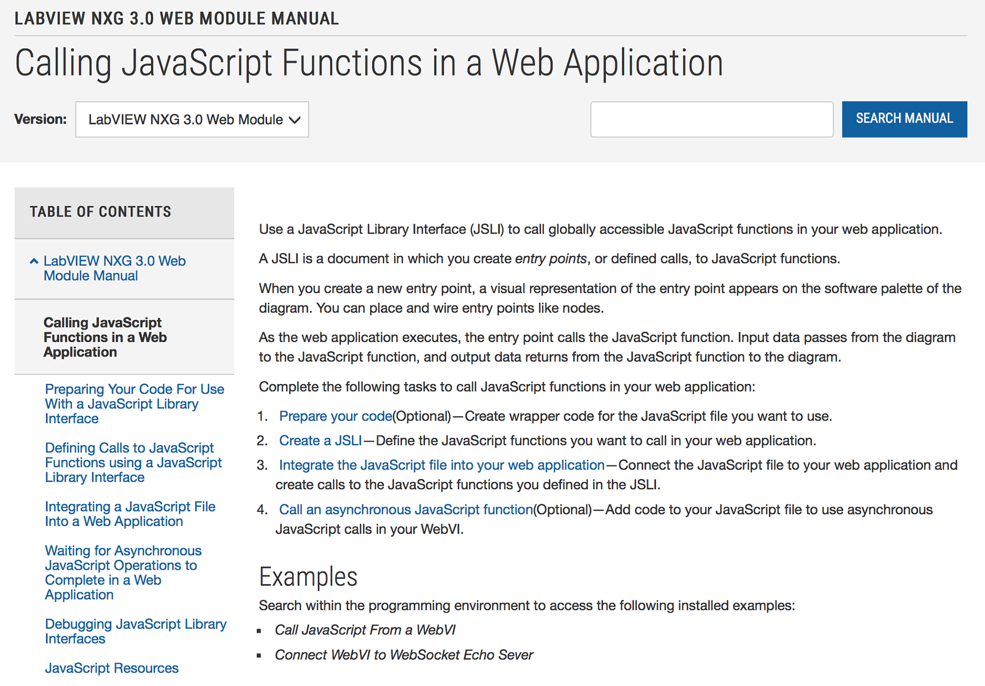Click the page title 'Calling JavaScript Functions in a Web Application'
The width and height of the screenshot is (985, 686).
(x=369, y=63)
